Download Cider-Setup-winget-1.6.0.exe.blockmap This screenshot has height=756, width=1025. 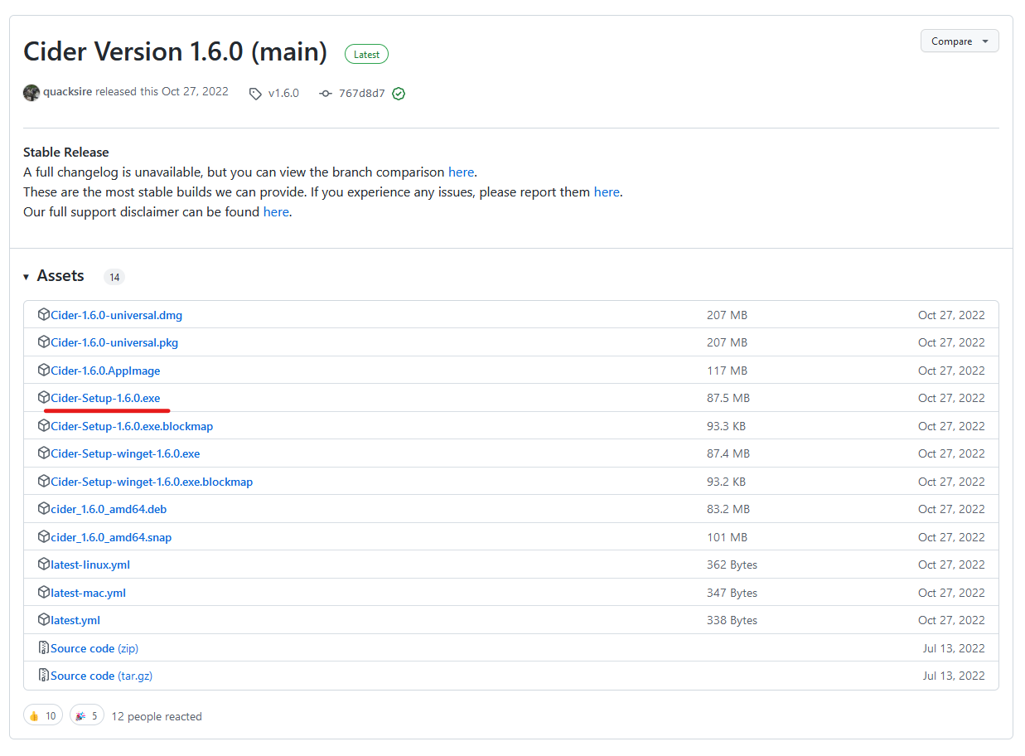[x=152, y=482]
